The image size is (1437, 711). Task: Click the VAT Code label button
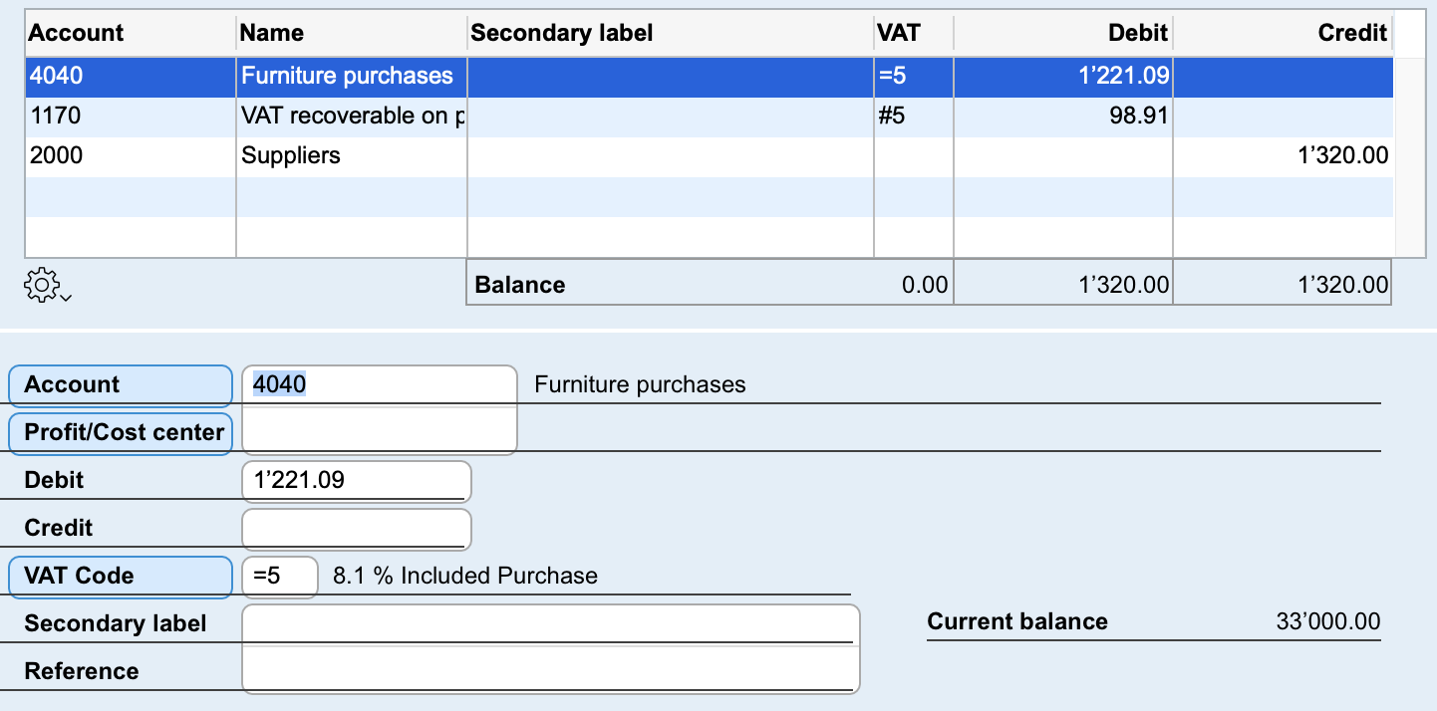(121, 577)
